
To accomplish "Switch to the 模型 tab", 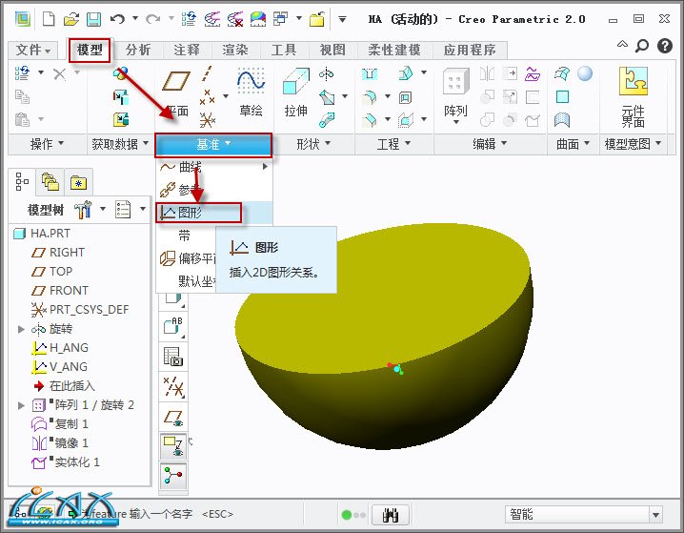I will point(90,51).
